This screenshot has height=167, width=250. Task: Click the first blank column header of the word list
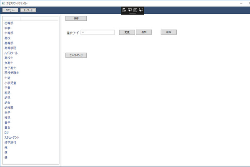tap(12, 18)
